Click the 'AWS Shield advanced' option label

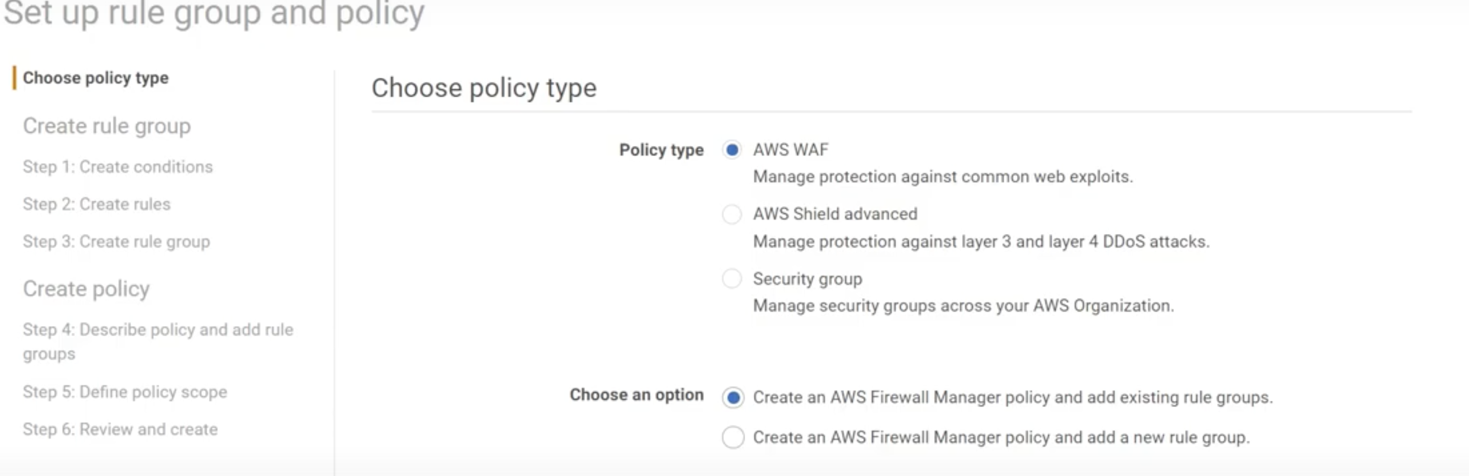click(835, 214)
